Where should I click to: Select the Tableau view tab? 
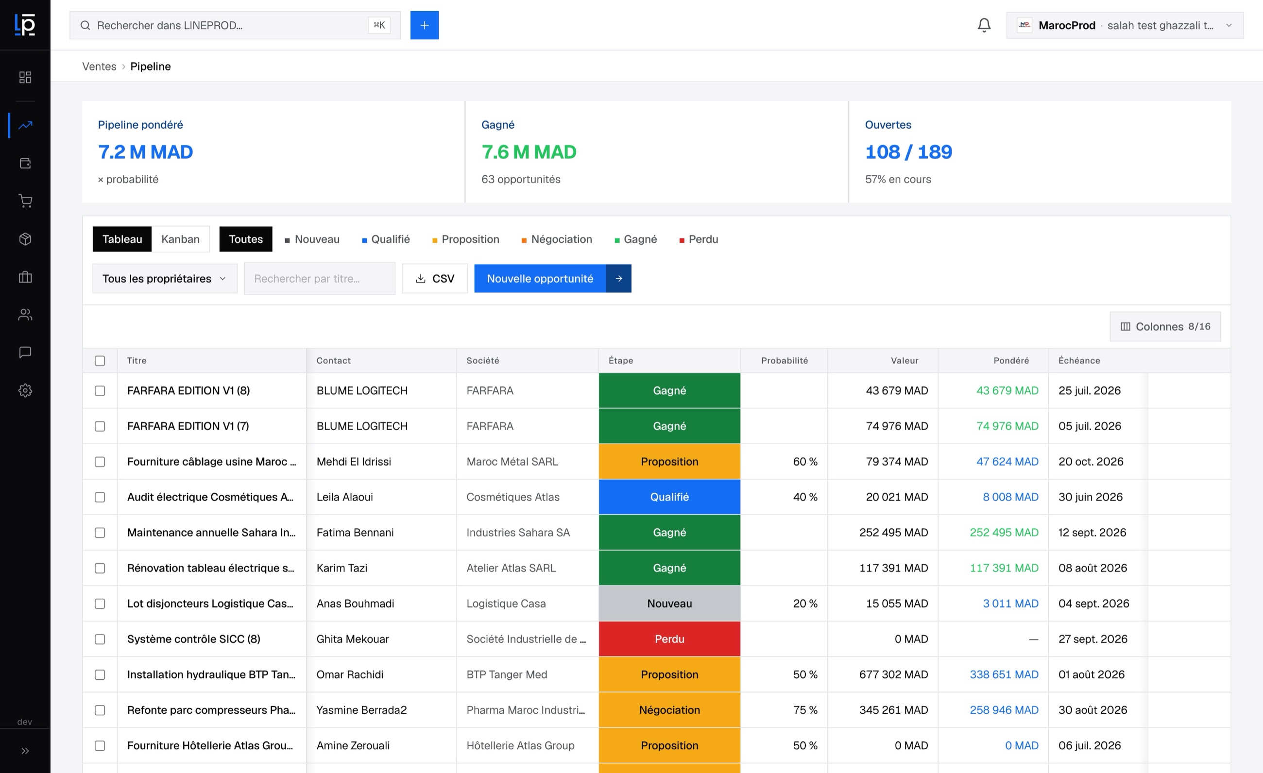click(122, 239)
